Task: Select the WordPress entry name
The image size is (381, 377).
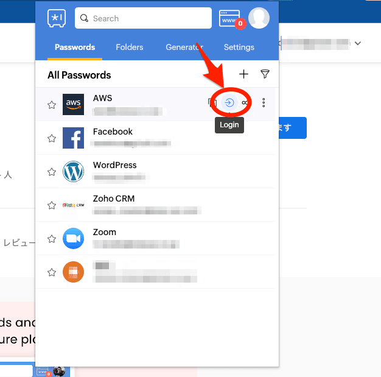Action: click(x=114, y=165)
